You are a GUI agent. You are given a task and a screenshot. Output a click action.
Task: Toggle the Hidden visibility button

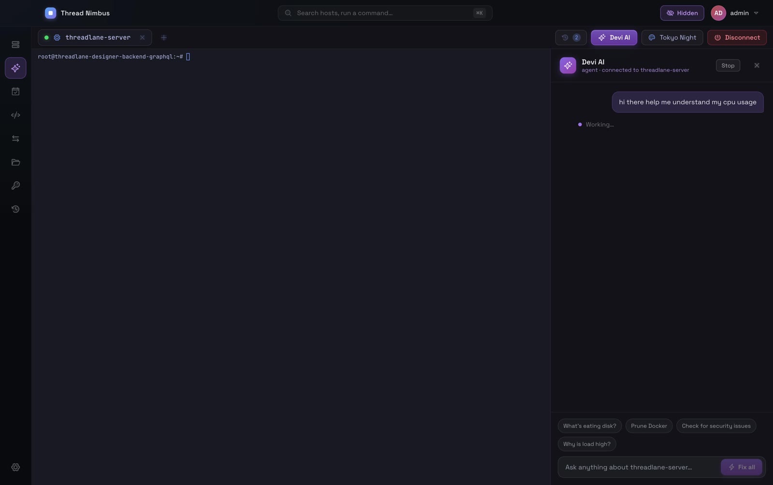tap(682, 13)
